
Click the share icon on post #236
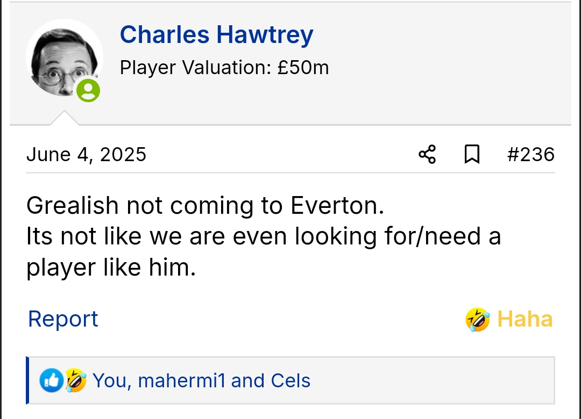(427, 155)
